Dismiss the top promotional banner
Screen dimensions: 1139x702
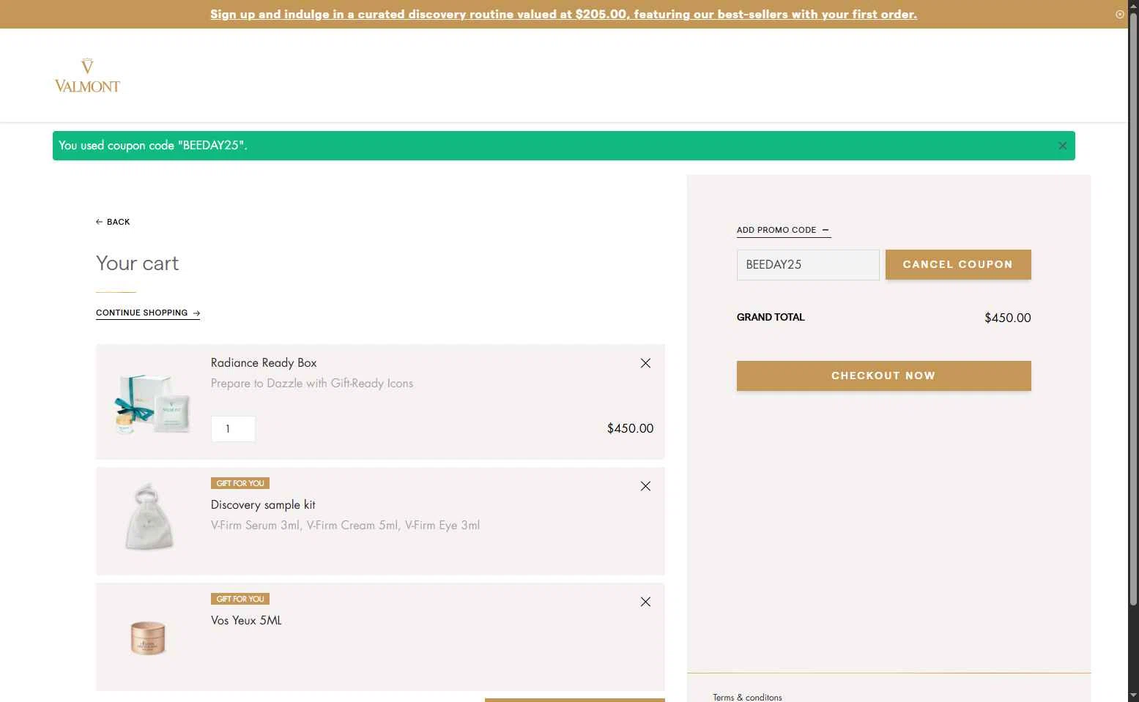click(1119, 14)
